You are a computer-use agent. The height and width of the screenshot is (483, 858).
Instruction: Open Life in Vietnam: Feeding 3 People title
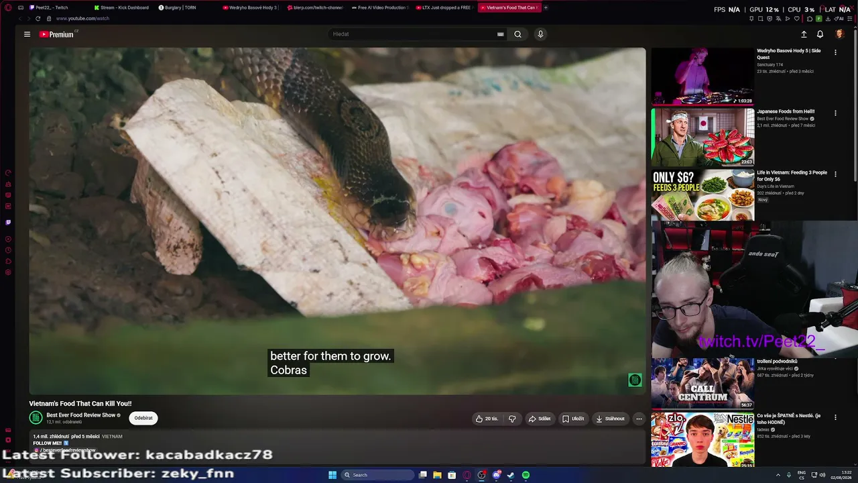pyautogui.click(x=792, y=176)
